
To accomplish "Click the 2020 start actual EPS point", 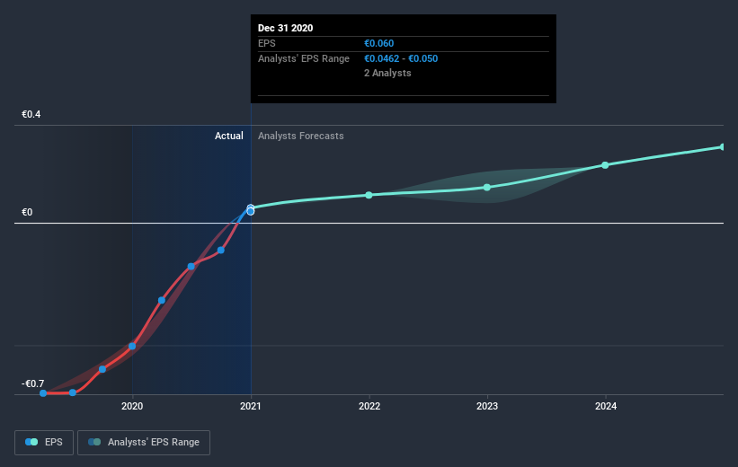I will (132, 346).
